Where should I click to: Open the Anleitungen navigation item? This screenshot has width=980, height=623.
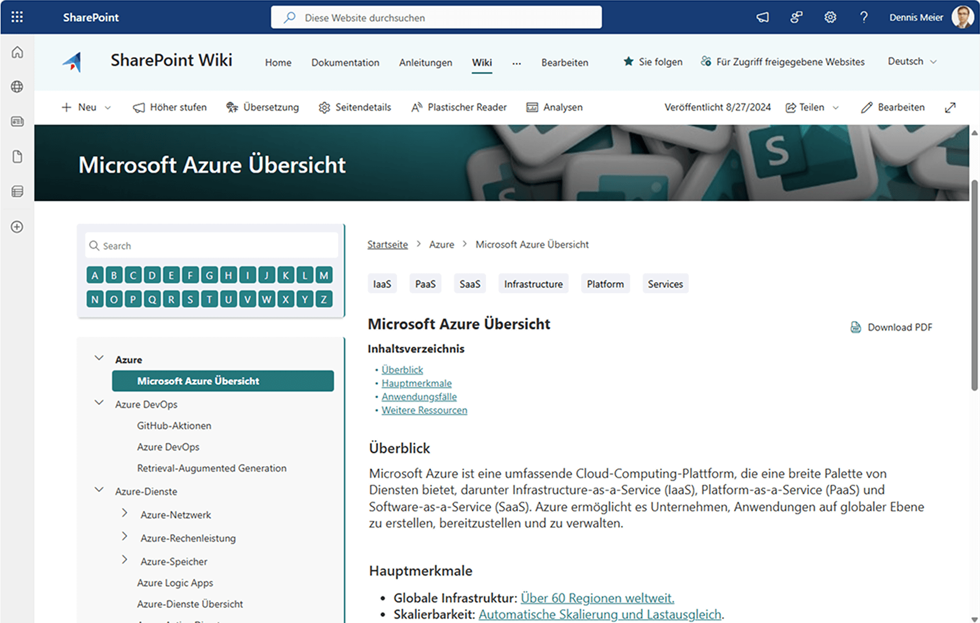(426, 62)
